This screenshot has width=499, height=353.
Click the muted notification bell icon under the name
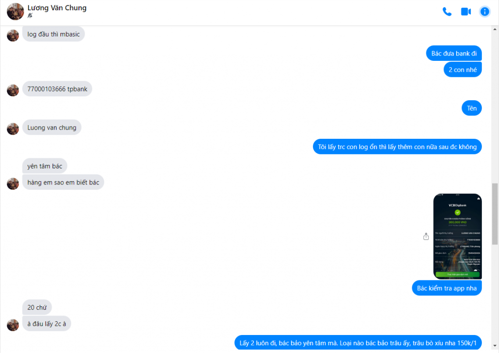click(x=30, y=15)
